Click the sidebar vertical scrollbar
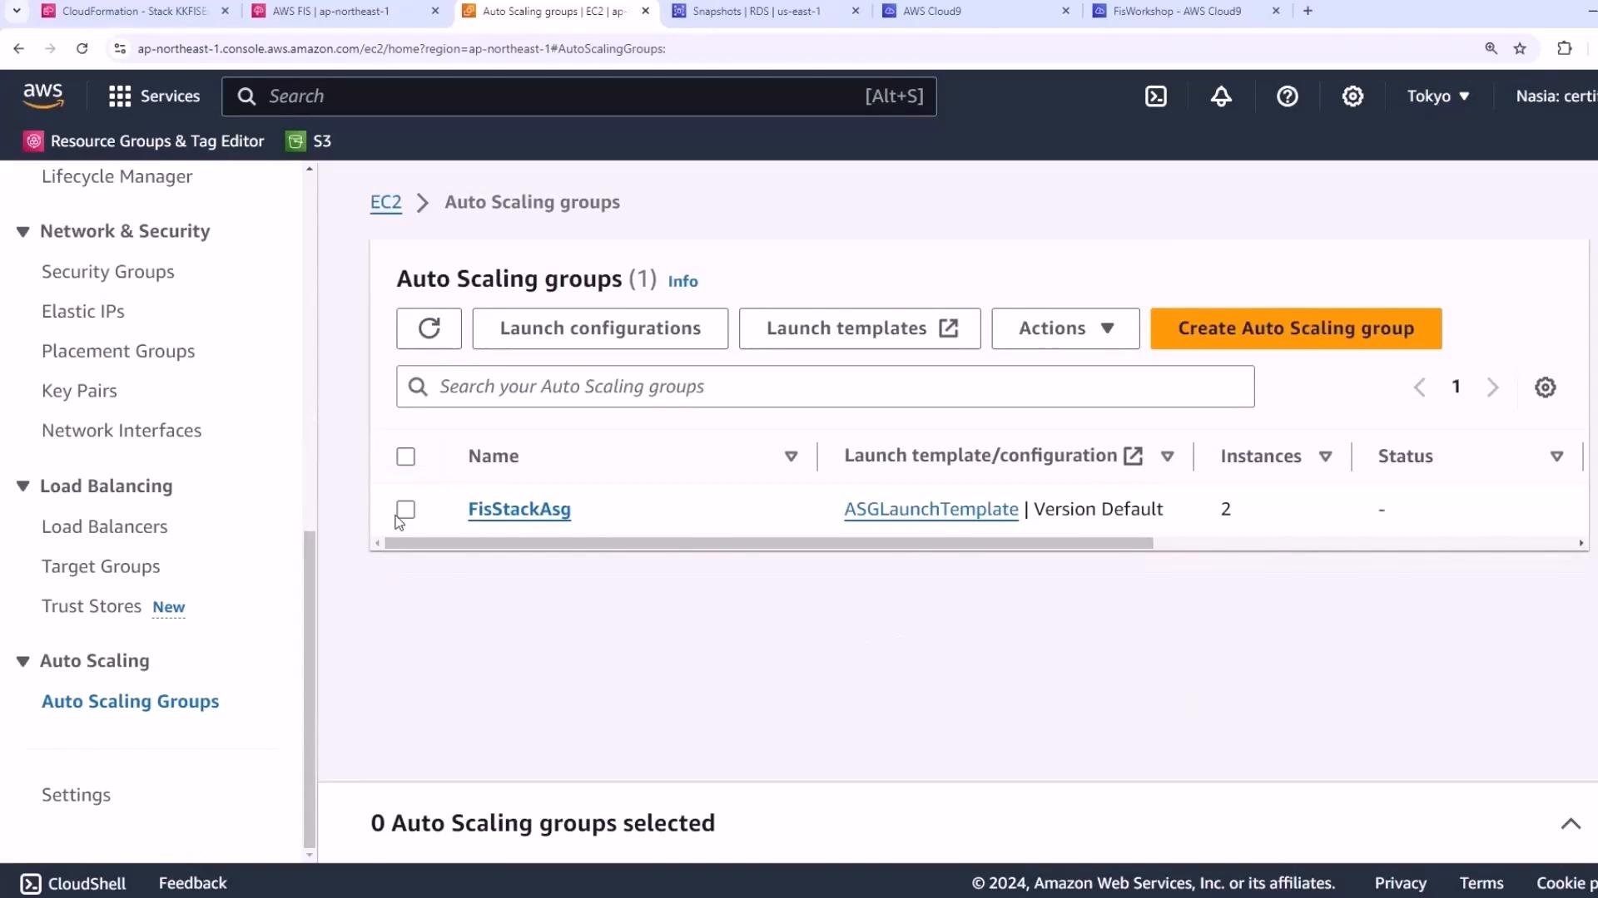This screenshot has width=1598, height=898. 310,688
